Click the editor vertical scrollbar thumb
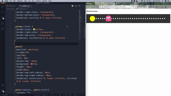 click(x=85, y=32)
